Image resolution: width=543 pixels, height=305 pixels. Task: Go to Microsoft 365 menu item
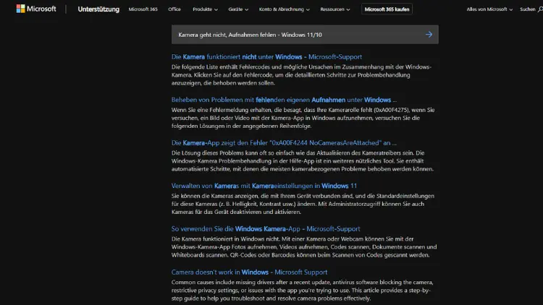[143, 9]
